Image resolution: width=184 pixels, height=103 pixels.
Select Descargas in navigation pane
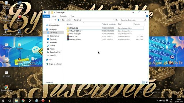[53, 33]
